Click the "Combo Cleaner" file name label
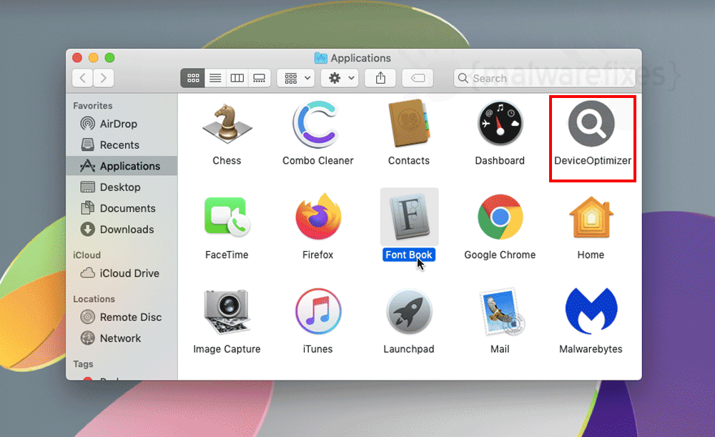 coord(318,161)
